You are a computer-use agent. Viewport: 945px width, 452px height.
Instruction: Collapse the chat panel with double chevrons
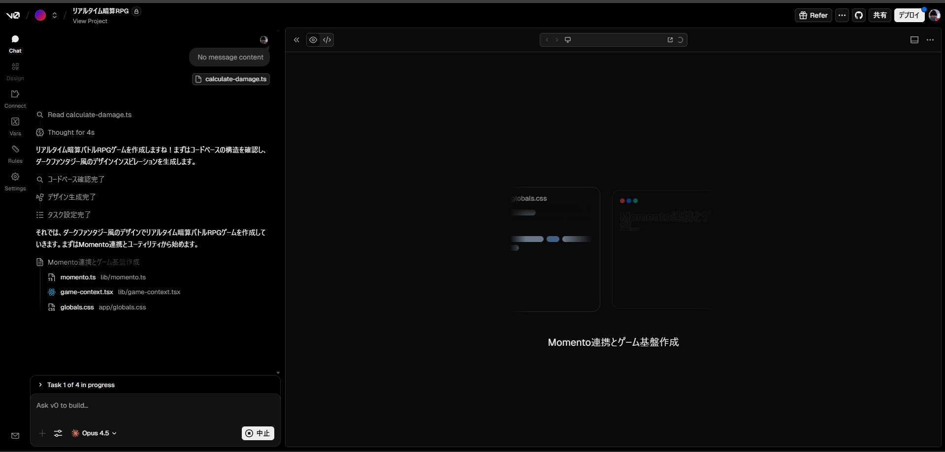point(296,40)
